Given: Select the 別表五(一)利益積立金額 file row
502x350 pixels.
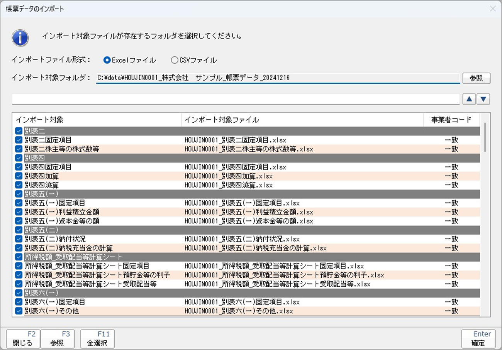Looking at the screenshot, I should click(249, 212).
